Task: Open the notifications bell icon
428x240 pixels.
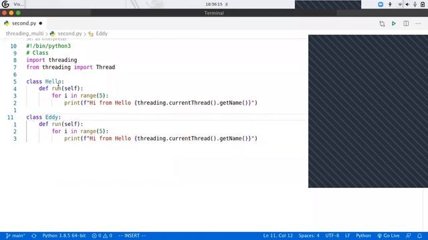Action: (x=419, y=235)
